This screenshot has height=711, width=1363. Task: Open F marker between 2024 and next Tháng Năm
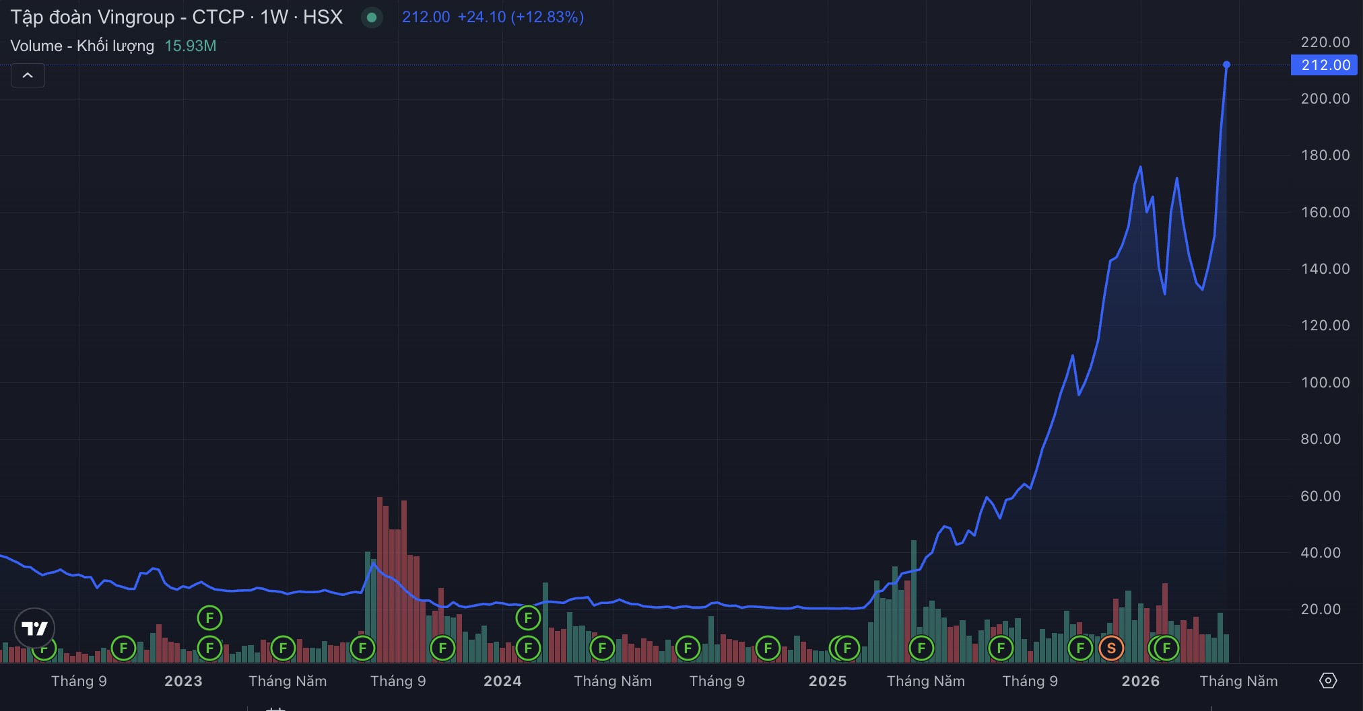(602, 648)
